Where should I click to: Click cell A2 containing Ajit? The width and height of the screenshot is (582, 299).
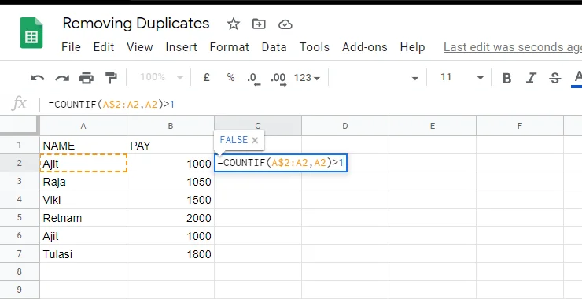[83, 163]
